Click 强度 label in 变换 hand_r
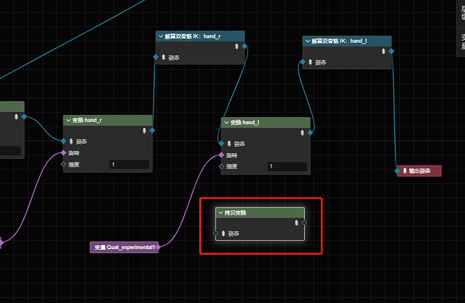The width and height of the screenshot is (465, 303). (74, 164)
